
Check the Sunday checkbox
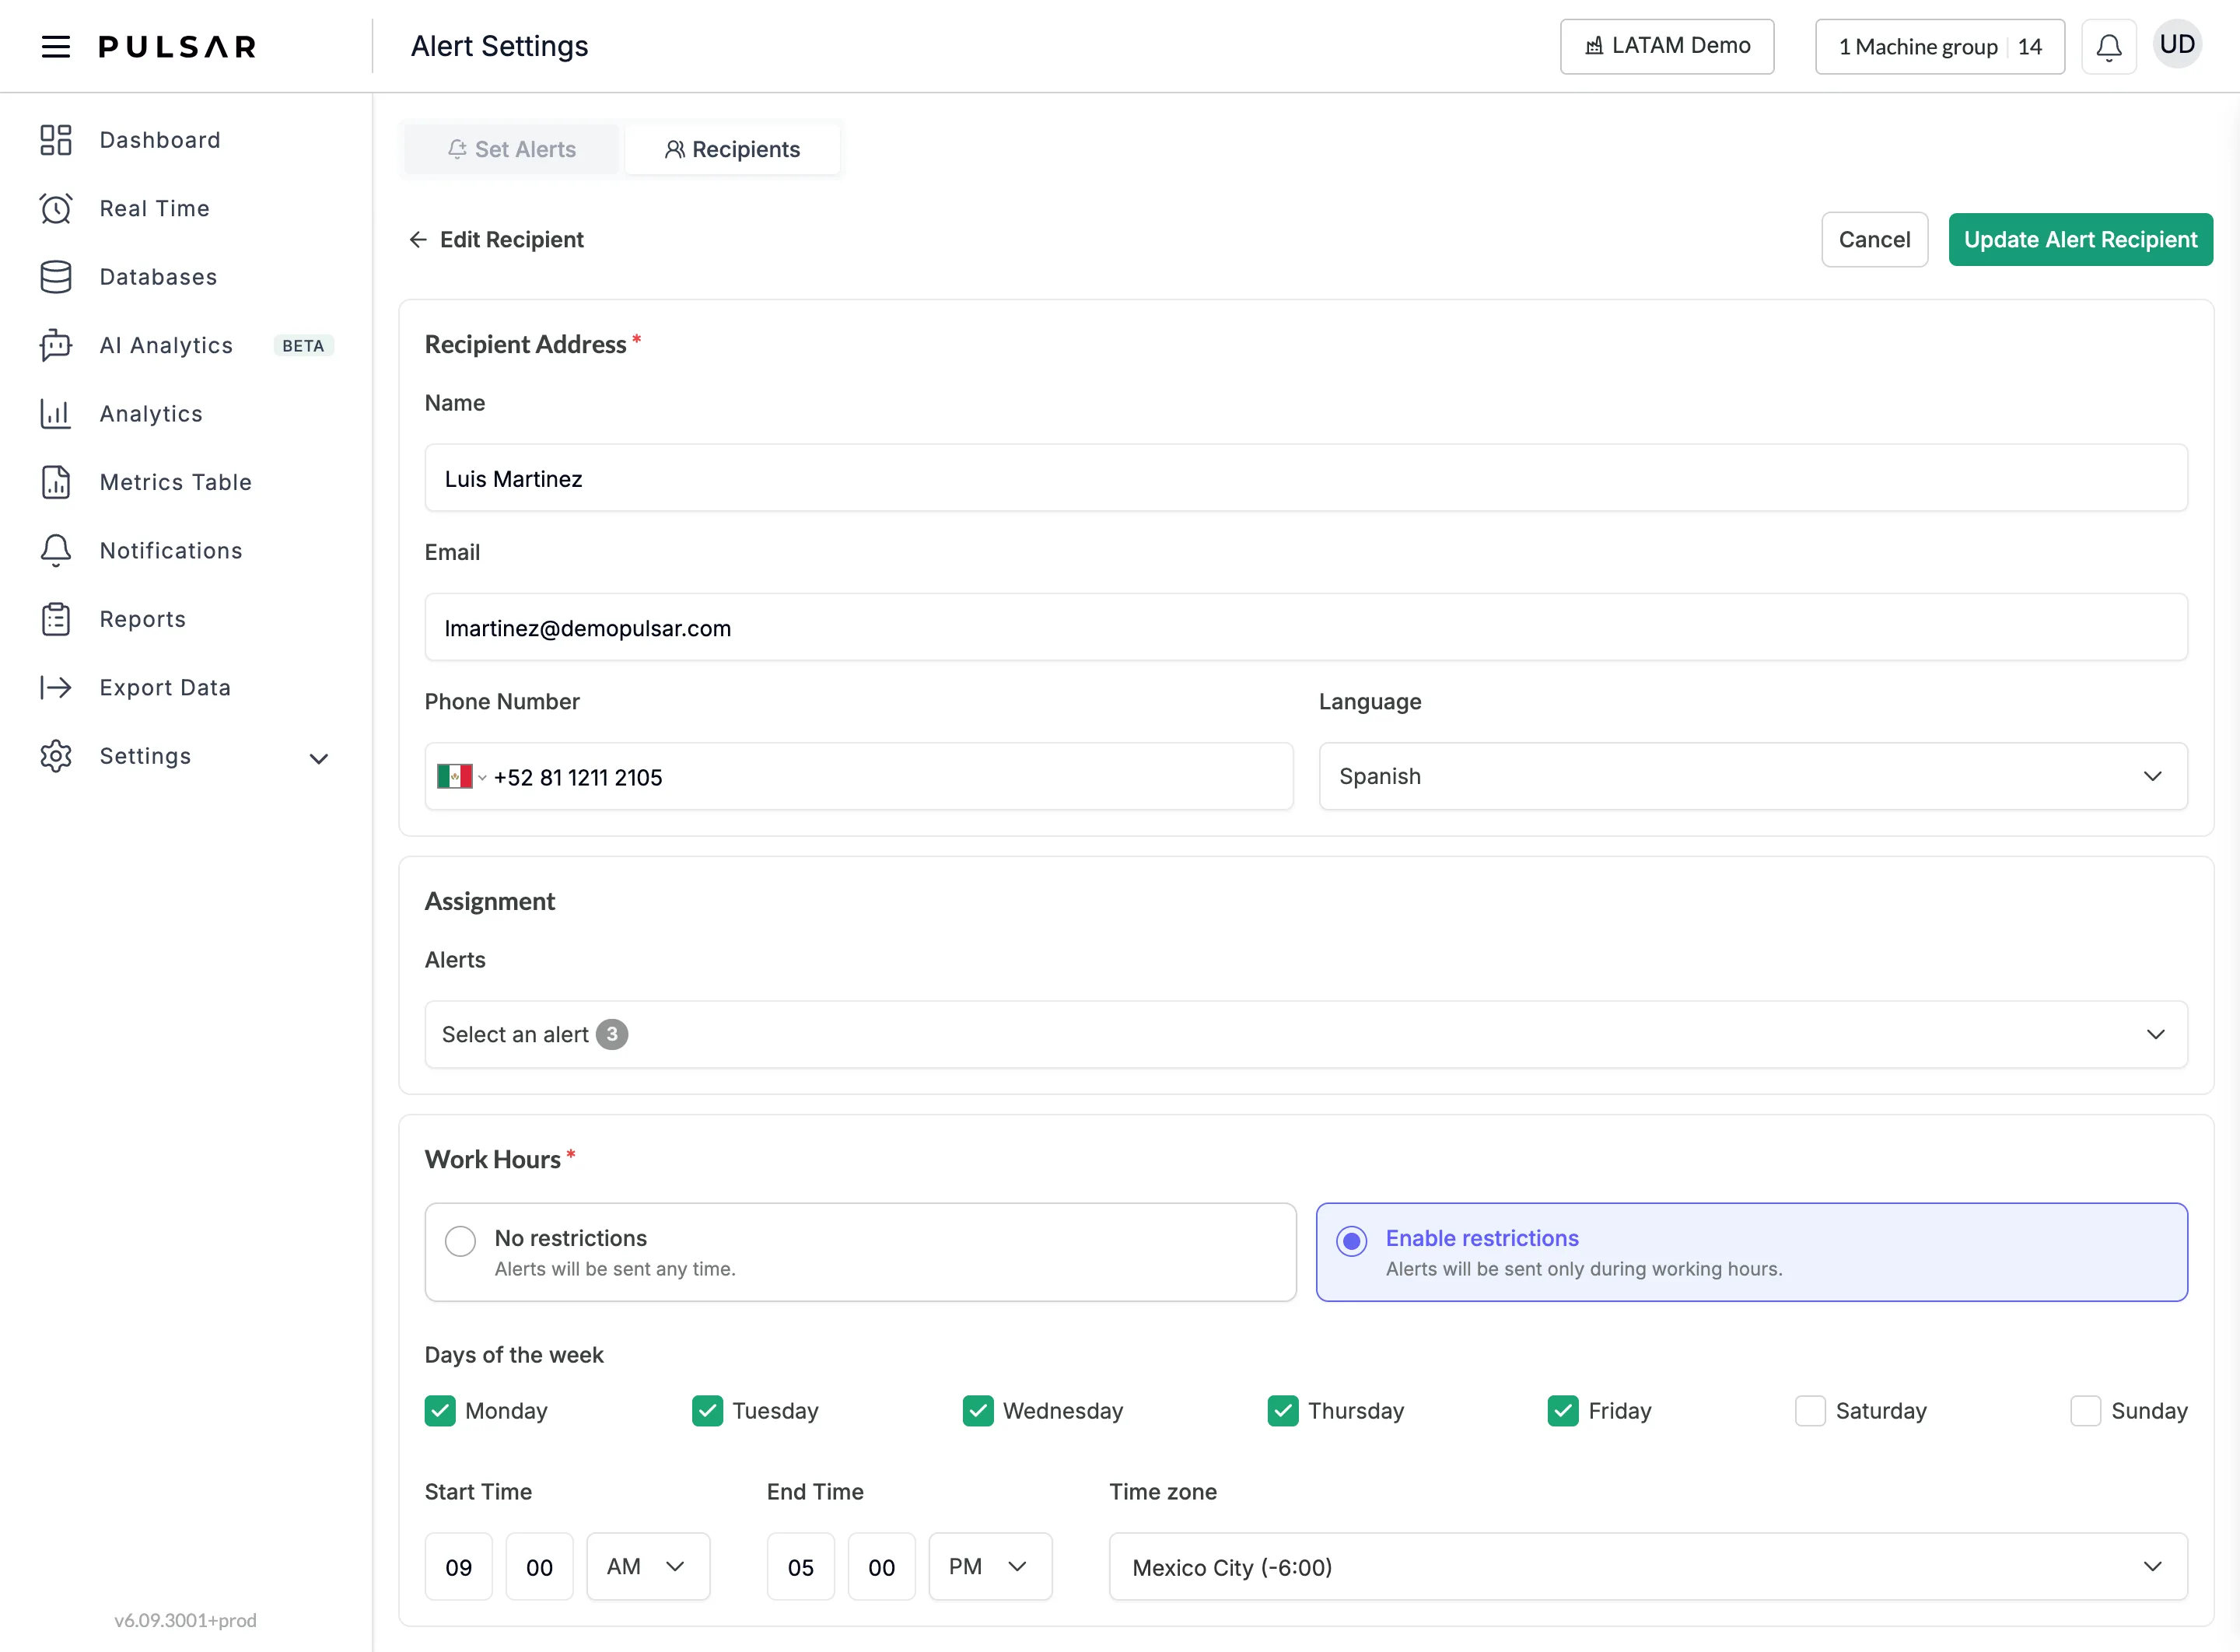point(2085,1411)
